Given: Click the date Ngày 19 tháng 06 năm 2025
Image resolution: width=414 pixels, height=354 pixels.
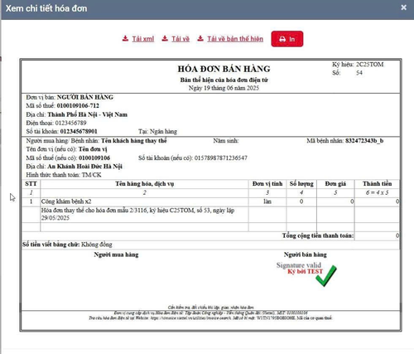Looking at the screenshot, I should (224, 88).
